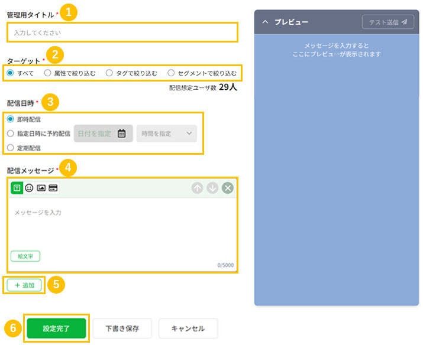The width and height of the screenshot is (423, 345).
Task: Open calendar icon in 日付を指定 field
Action: pyautogui.click(x=121, y=134)
